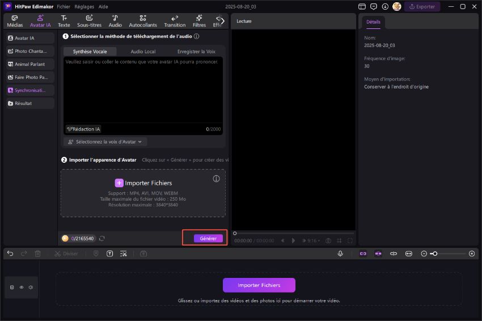Zoom out the timeline with minus icon
The height and width of the screenshot is (321, 482).
[x=424, y=254]
